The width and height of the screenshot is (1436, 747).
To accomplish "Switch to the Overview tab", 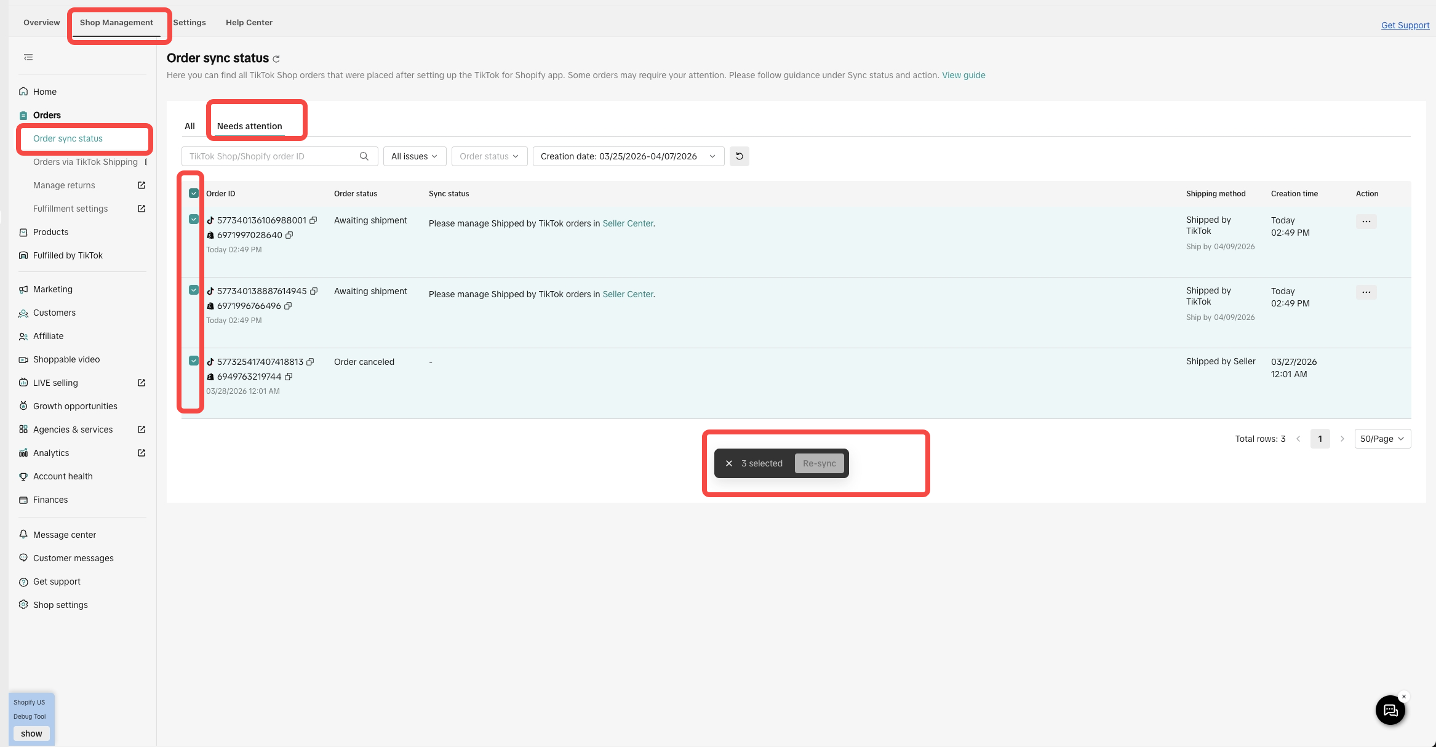I will point(42,23).
